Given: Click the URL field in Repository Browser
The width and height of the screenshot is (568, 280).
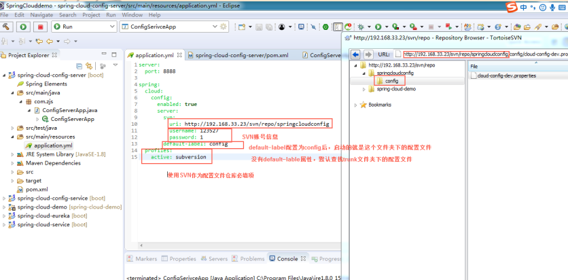Looking at the screenshot, I should [481, 54].
